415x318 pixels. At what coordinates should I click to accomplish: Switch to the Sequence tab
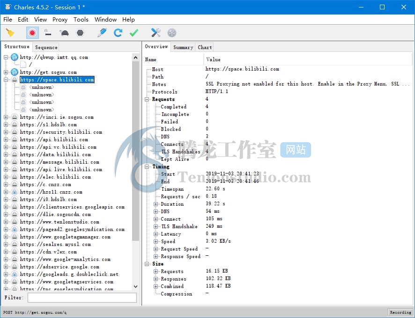[x=46, y=47]
